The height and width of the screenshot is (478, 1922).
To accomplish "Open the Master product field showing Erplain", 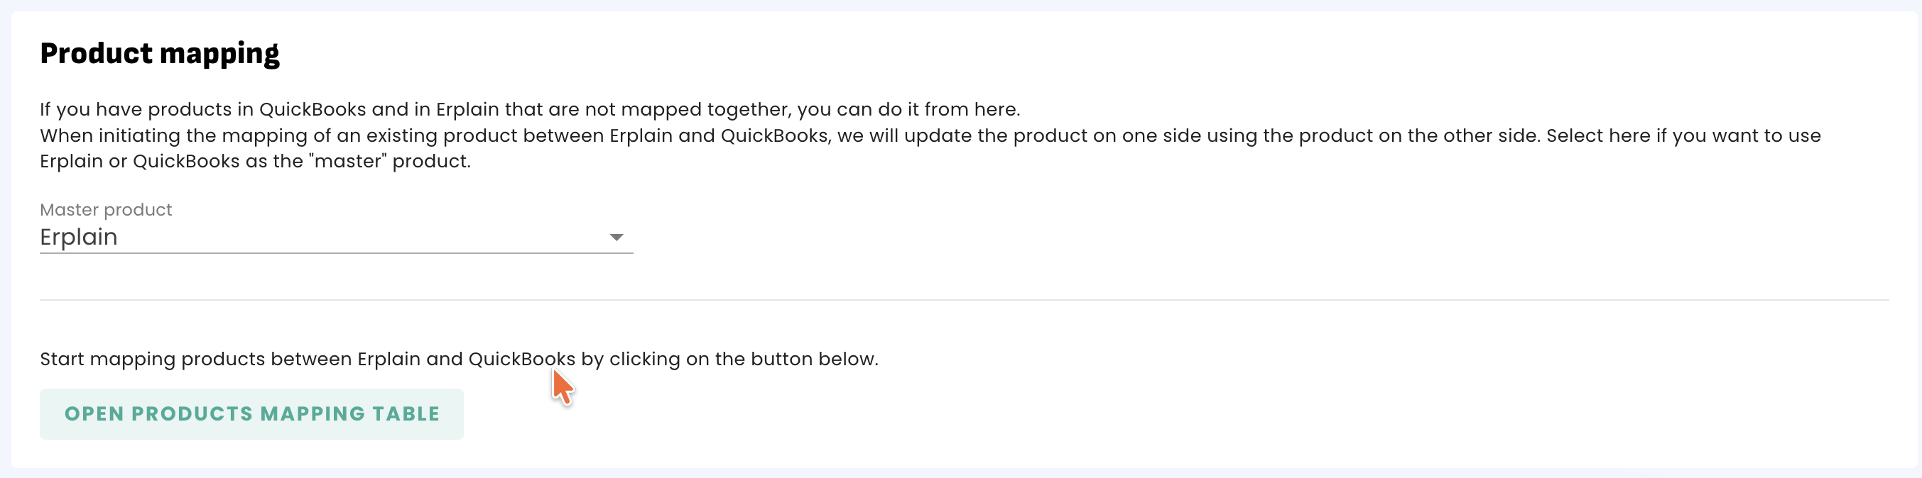I will click(337, 237).
